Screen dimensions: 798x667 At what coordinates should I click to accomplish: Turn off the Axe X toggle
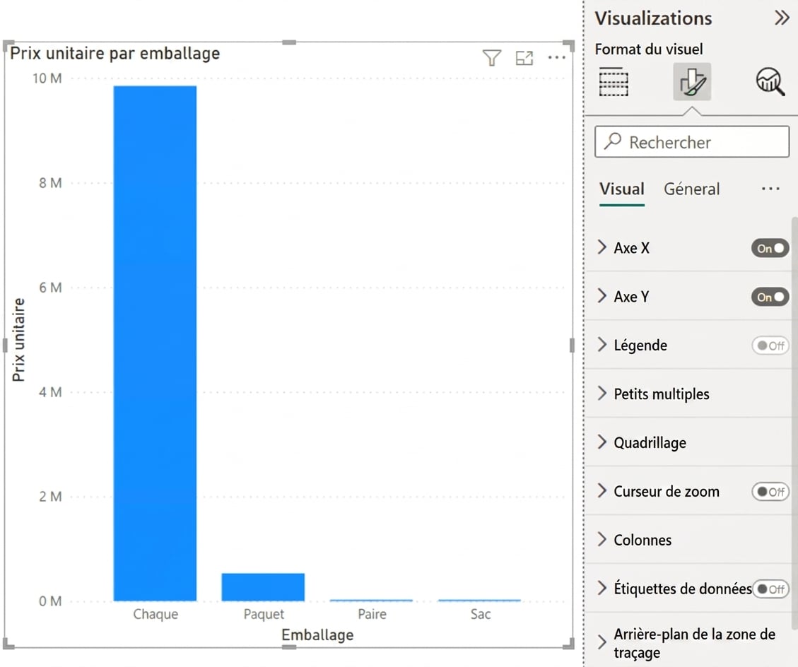point(770,248)
